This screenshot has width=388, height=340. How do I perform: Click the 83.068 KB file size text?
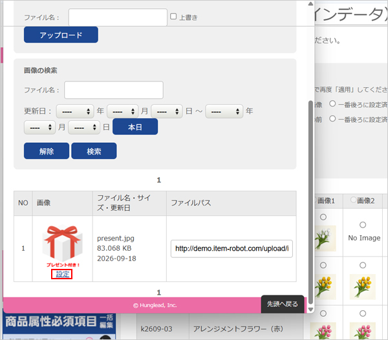point(114,248)
